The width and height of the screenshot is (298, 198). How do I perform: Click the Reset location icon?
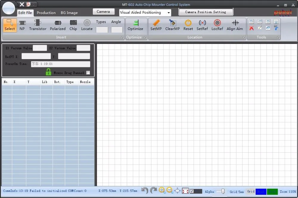[188, 25]
